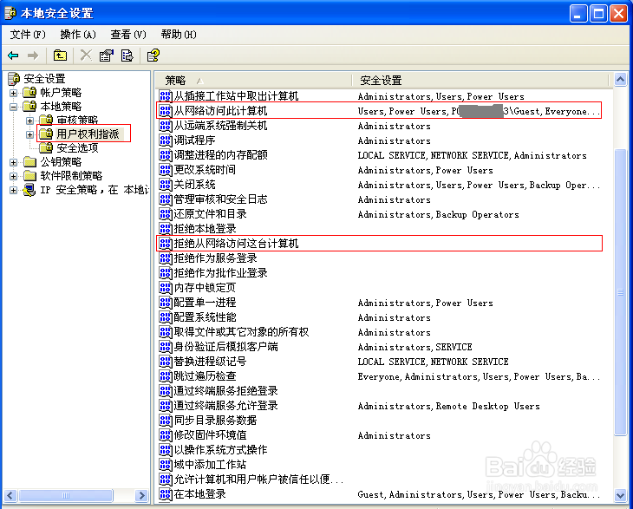Click the 安全设置 root node icon

(x=14, y=79)
